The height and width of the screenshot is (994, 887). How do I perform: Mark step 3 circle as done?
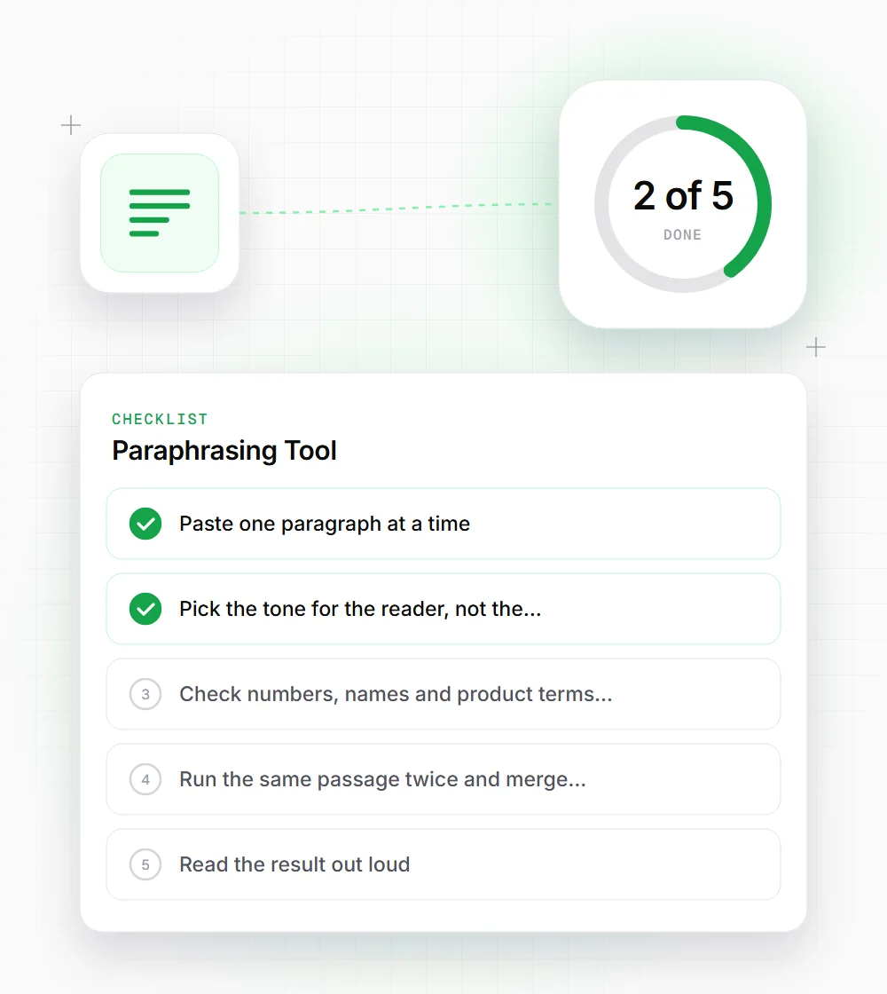[145, 694]
